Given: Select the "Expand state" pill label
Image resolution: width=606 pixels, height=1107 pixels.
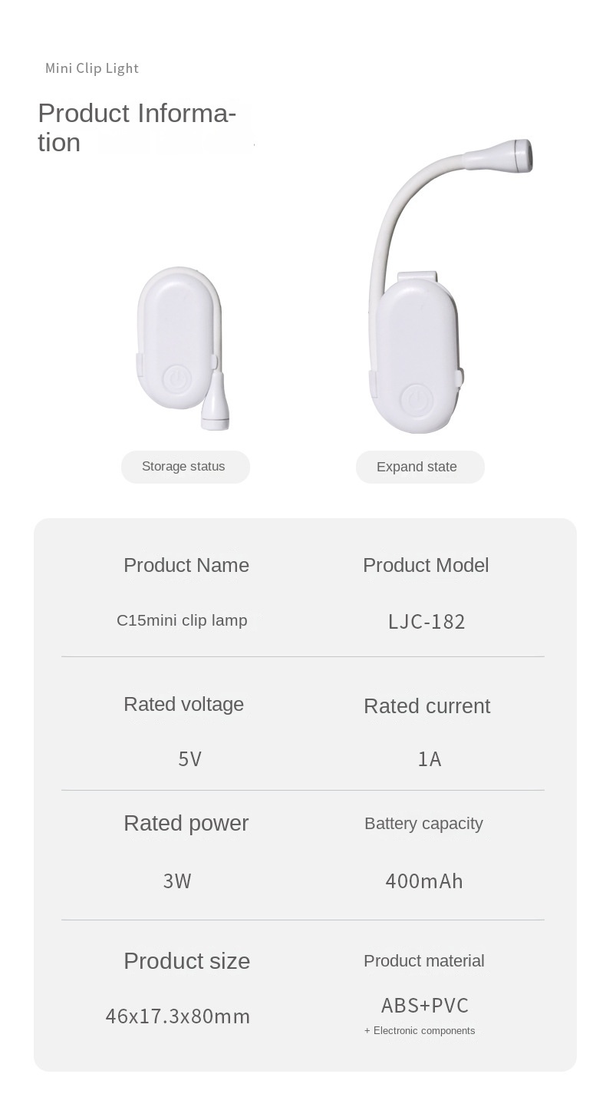Looking at the screenshot, I should (x=417, y=467).
